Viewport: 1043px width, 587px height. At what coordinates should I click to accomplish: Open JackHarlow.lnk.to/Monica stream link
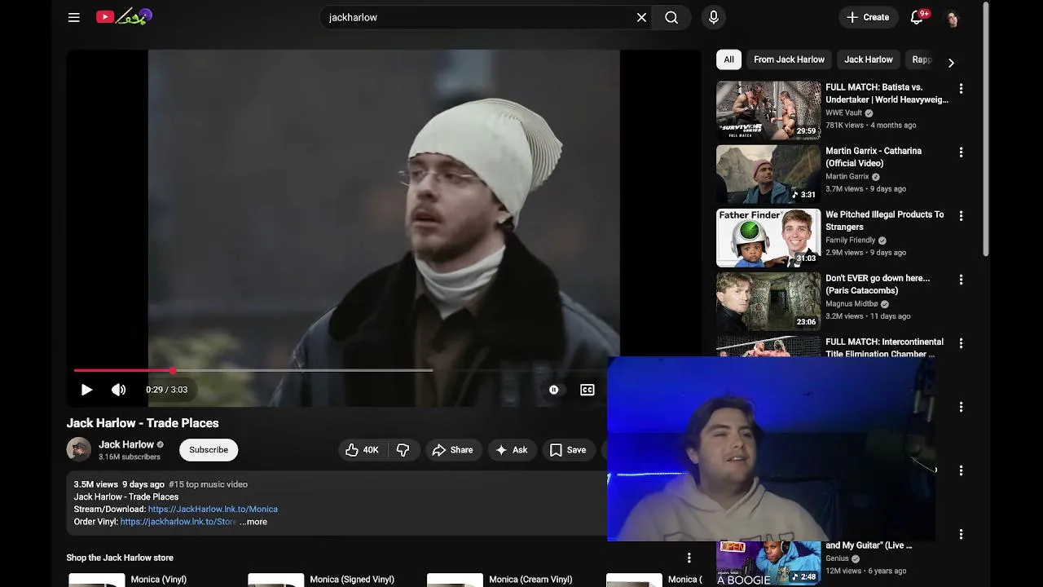point(213,509)
